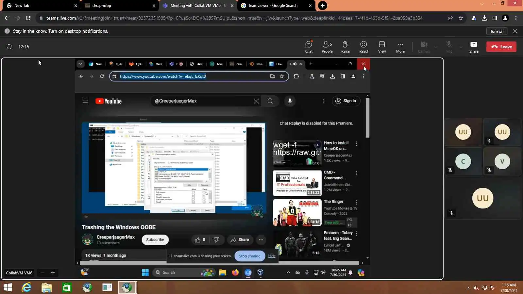Image resolution: width=523 pixels, height=294 pixels.
Task: Start YouTube voice search microphone
Action: click(290, 101)
